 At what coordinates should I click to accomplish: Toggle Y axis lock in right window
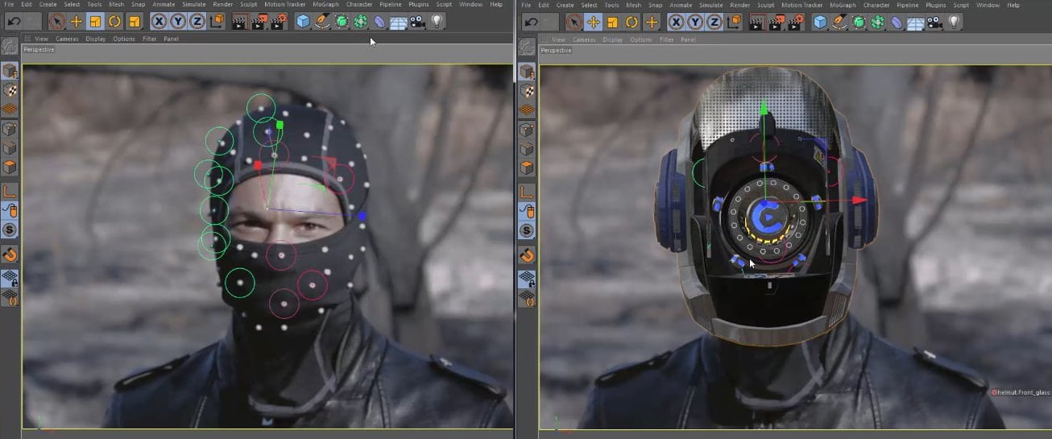coord(694,22)
